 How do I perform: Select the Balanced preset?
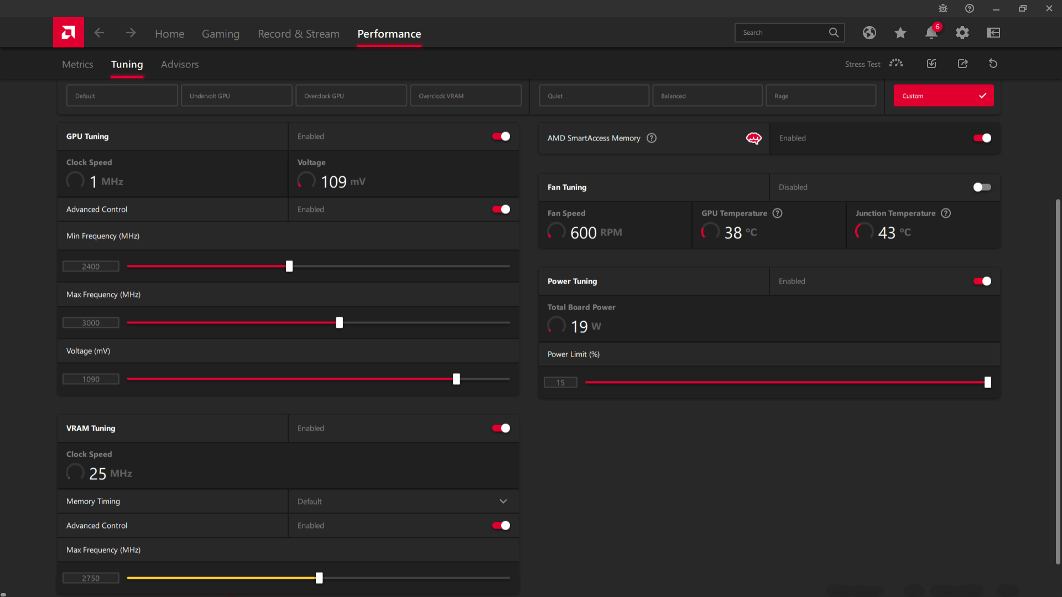pos(707,96)
